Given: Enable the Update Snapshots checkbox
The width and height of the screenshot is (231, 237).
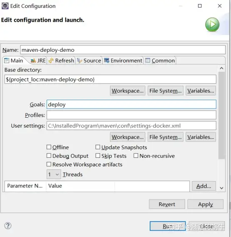Looking at the screenshot, I should (98, 147).
